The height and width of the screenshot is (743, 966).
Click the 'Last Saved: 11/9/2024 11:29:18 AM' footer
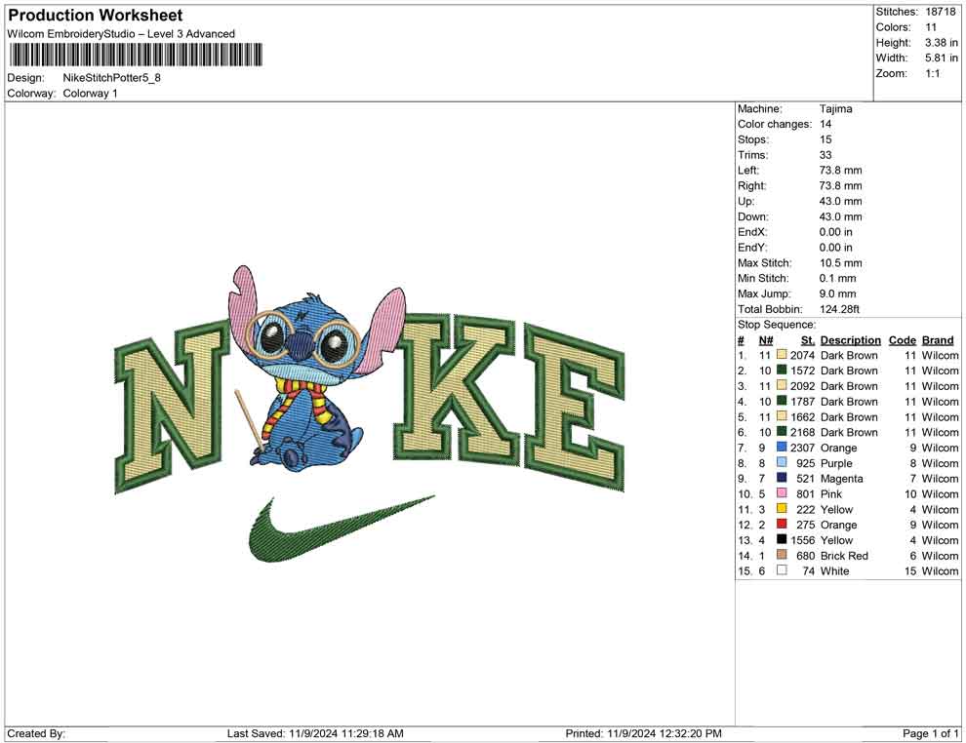click(x=315, y=733)
